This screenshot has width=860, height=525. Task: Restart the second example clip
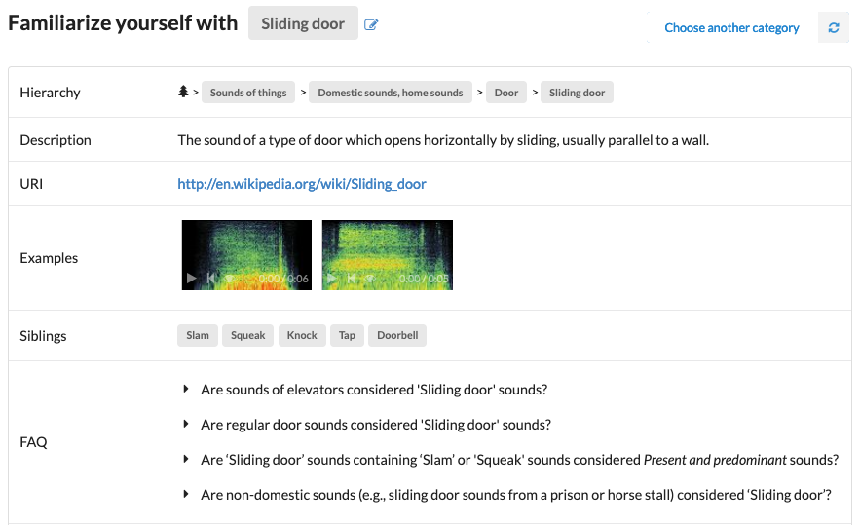[x=350, y=279]
